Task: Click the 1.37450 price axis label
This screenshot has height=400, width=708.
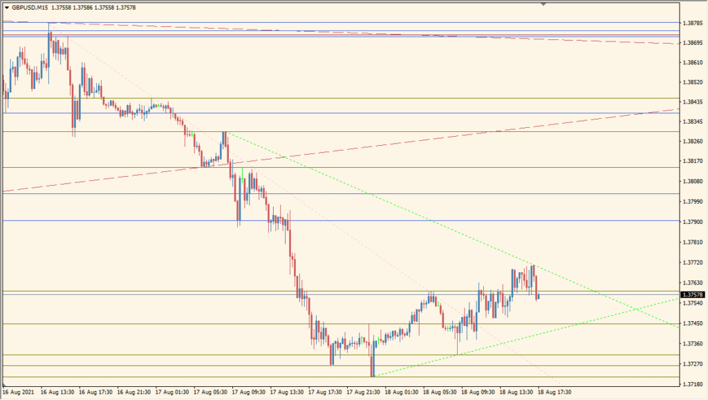Action: click(x=693, y=323)
